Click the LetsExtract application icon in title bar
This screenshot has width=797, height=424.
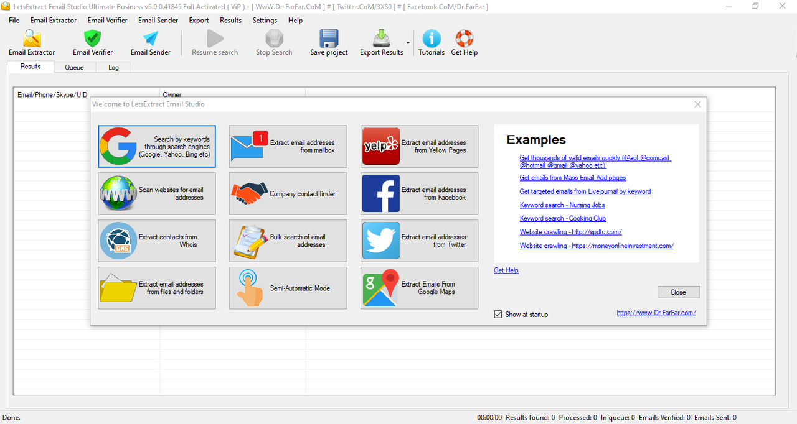click(6, 6)
